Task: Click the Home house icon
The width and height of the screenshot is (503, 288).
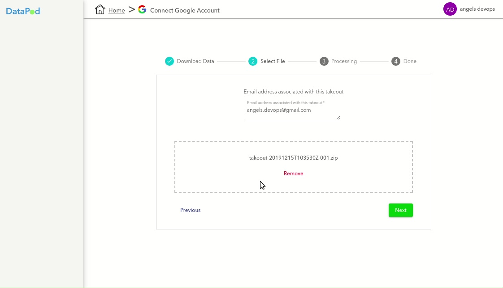Action: 100,10
